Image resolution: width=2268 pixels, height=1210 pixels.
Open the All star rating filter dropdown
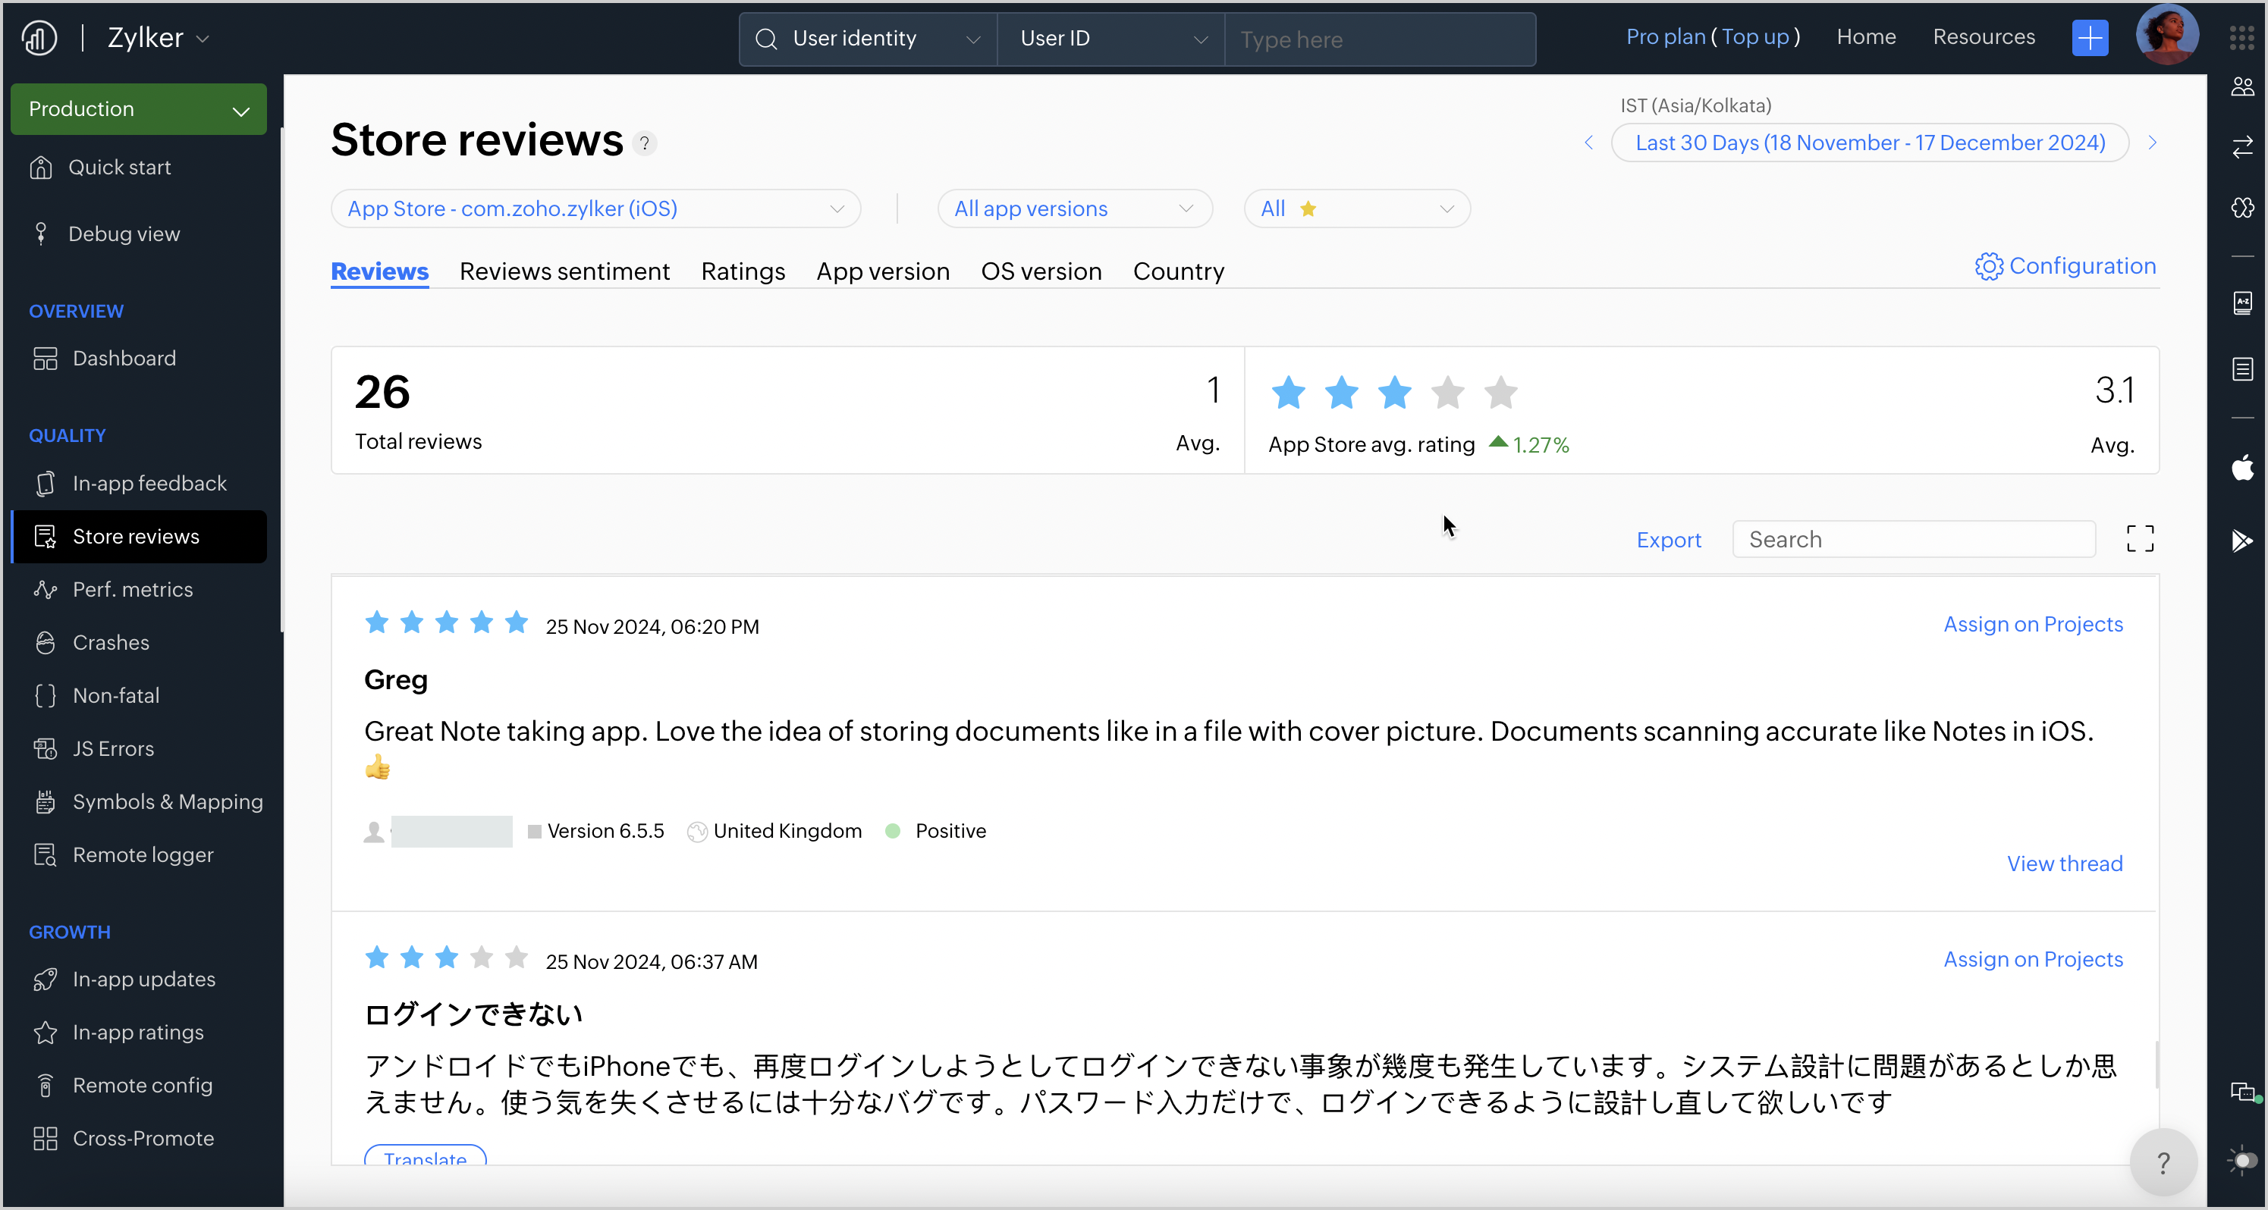[1356, 208]
